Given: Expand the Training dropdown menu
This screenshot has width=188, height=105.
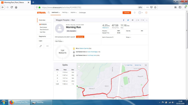Looking at the screenshot, I should 65,13.
